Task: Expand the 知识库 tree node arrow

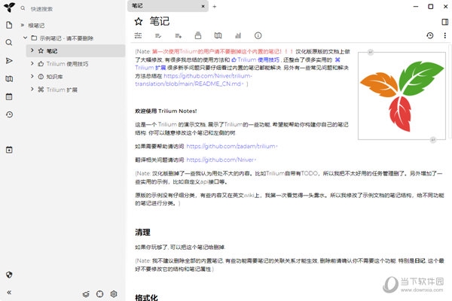Action: (x=31, y=76)
